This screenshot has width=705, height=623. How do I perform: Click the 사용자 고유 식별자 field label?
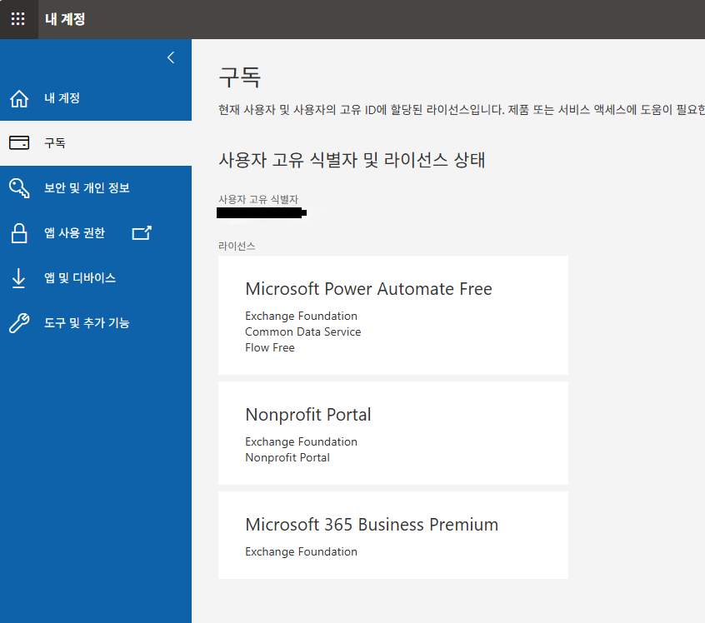[x=258, y=199]
